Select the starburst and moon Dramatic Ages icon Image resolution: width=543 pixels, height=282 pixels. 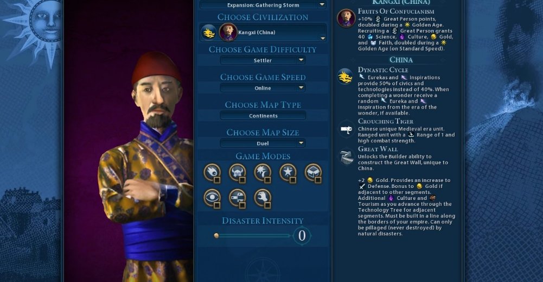263,172
